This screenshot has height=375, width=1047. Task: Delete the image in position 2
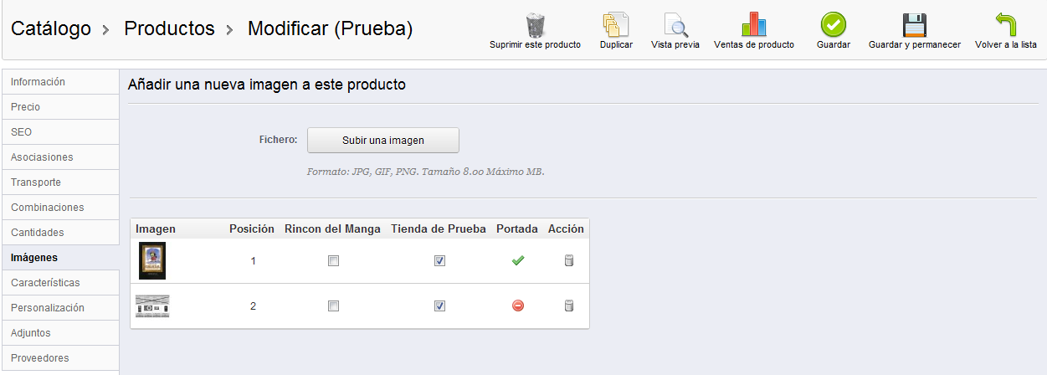[569, 306]
